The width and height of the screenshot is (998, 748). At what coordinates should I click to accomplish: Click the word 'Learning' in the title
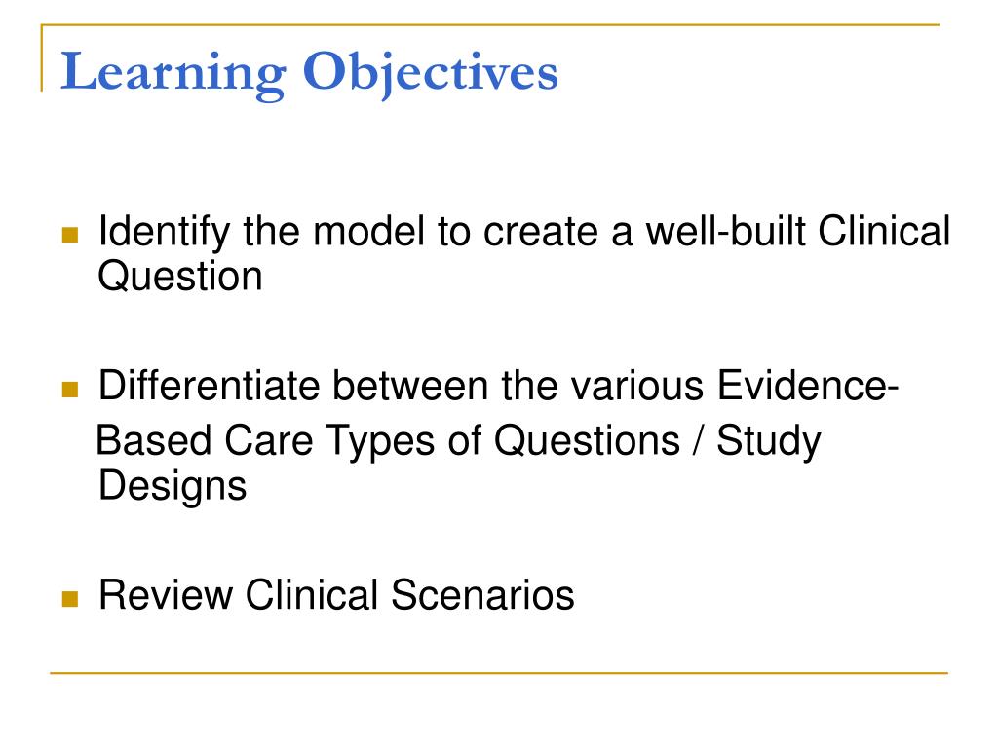point(173,74)
